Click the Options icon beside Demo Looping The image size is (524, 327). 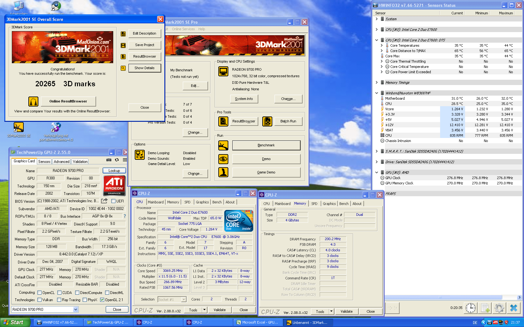coord(140,155)
